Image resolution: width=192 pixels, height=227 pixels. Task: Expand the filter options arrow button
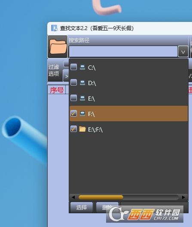click(66, 76)
